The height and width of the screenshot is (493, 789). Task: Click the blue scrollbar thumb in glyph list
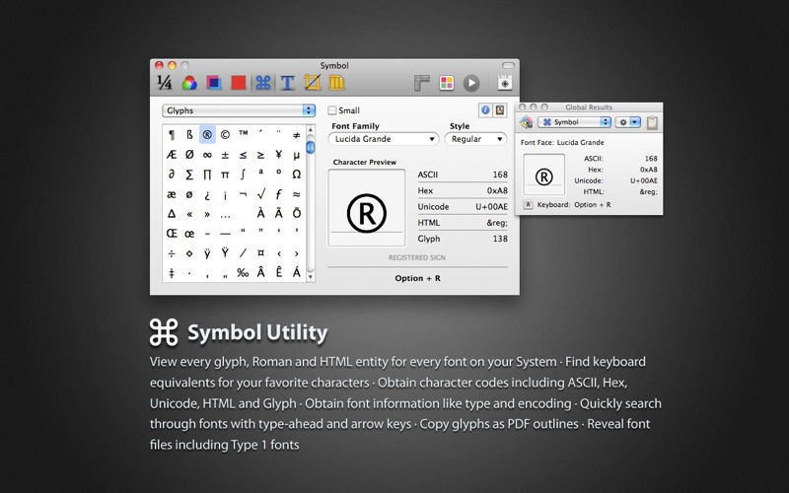(310, 147)
